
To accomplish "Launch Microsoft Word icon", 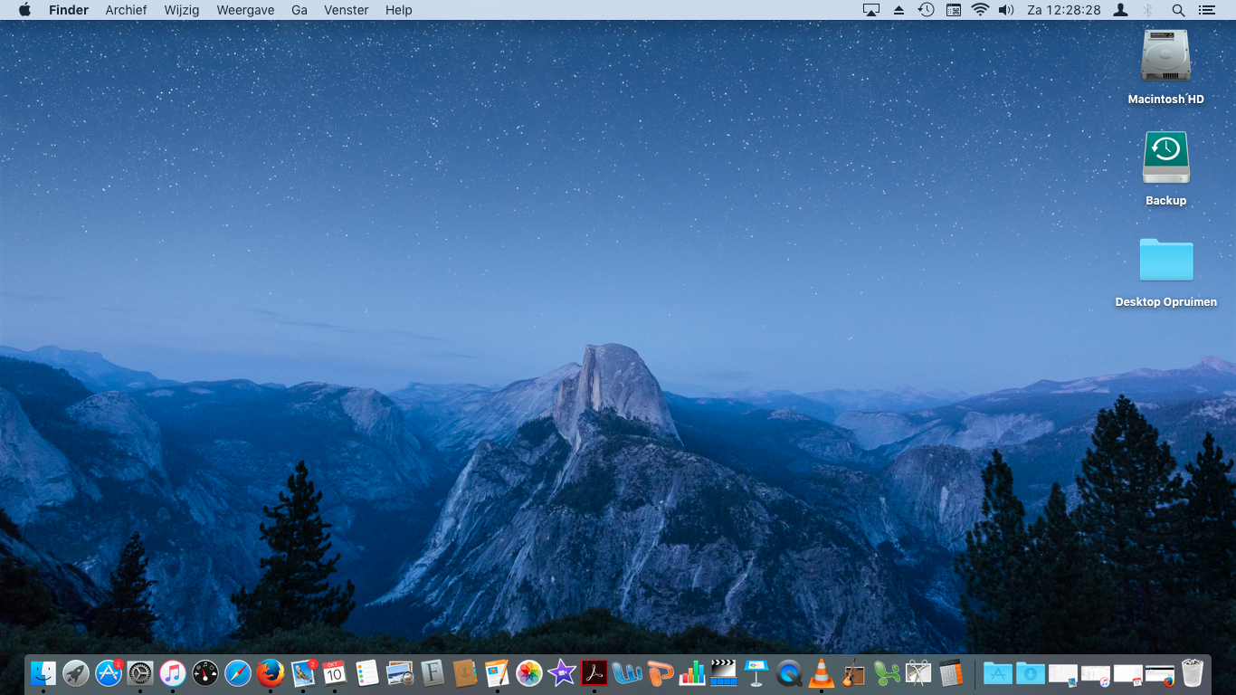I will 627,672.
